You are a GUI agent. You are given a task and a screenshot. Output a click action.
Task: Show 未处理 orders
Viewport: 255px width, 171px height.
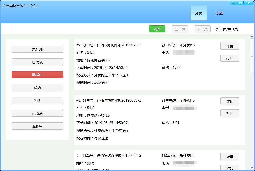pyautogui.click(x=37, y=49)
